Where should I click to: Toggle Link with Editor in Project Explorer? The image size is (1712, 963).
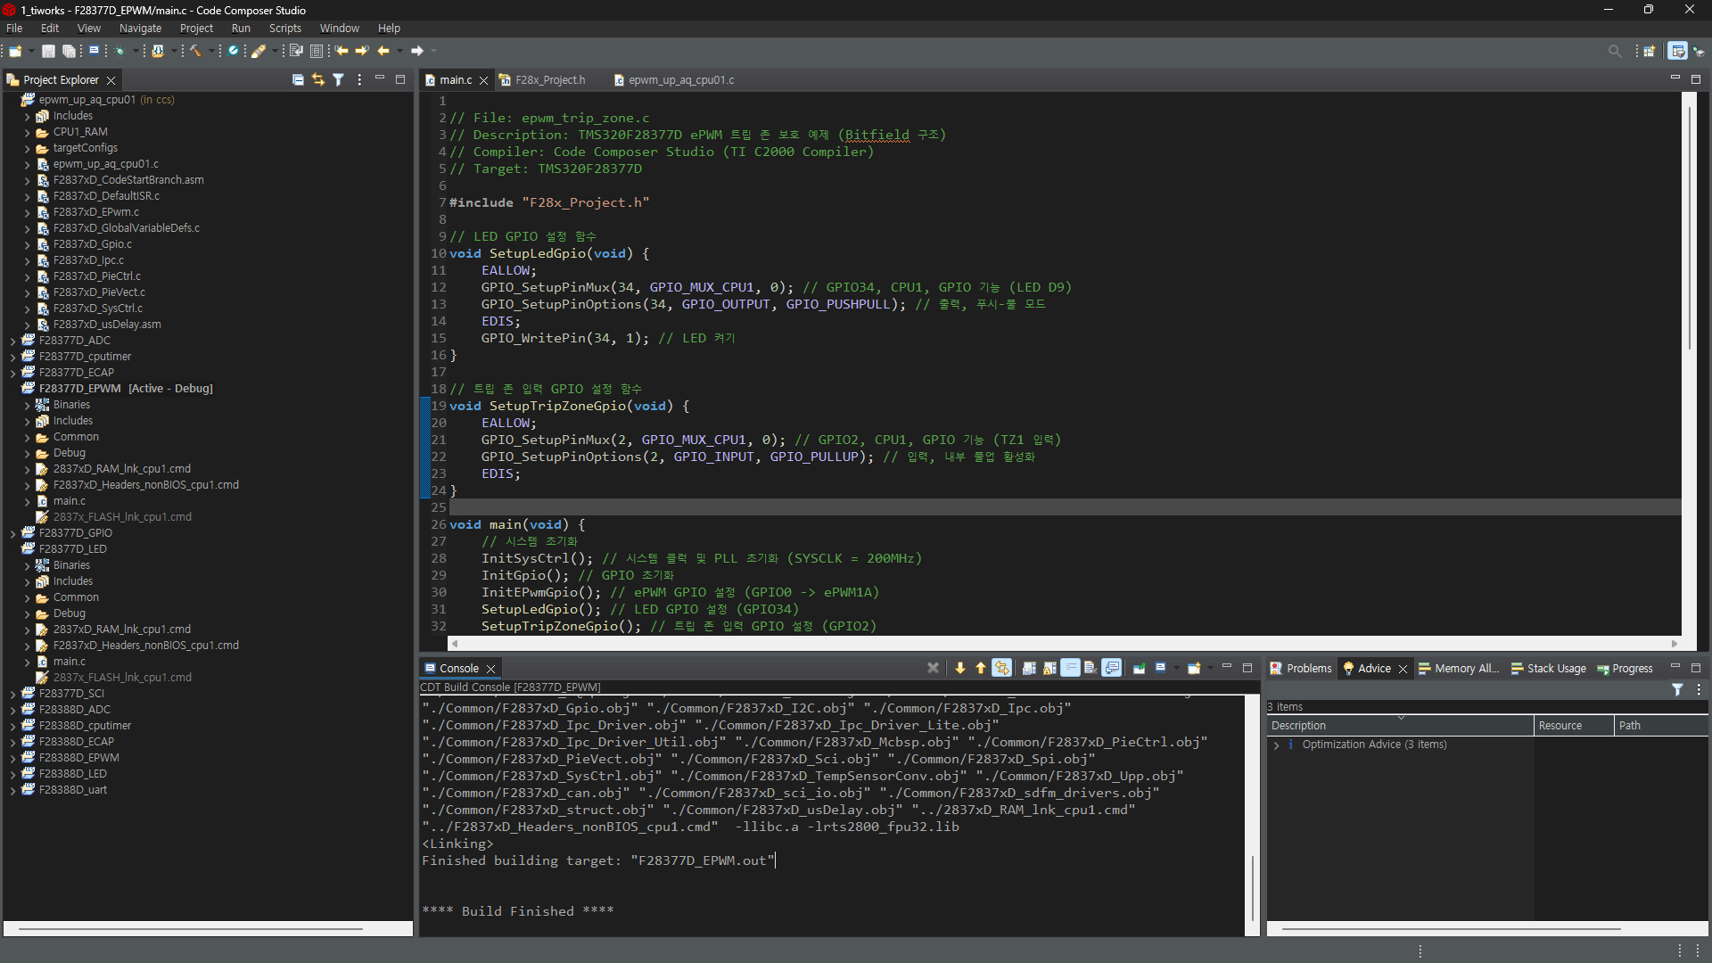point(317,80)
